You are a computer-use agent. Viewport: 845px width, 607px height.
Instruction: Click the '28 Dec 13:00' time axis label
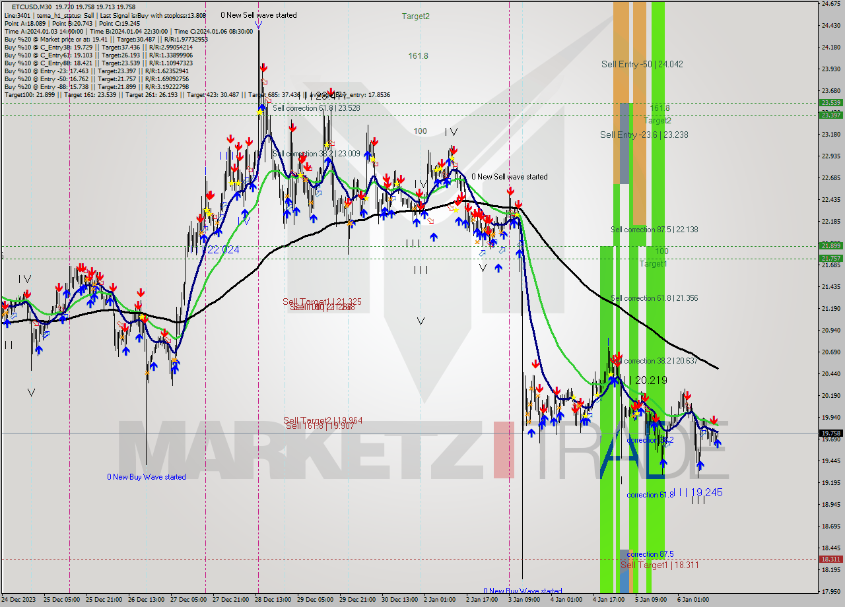tap(272, 600)
